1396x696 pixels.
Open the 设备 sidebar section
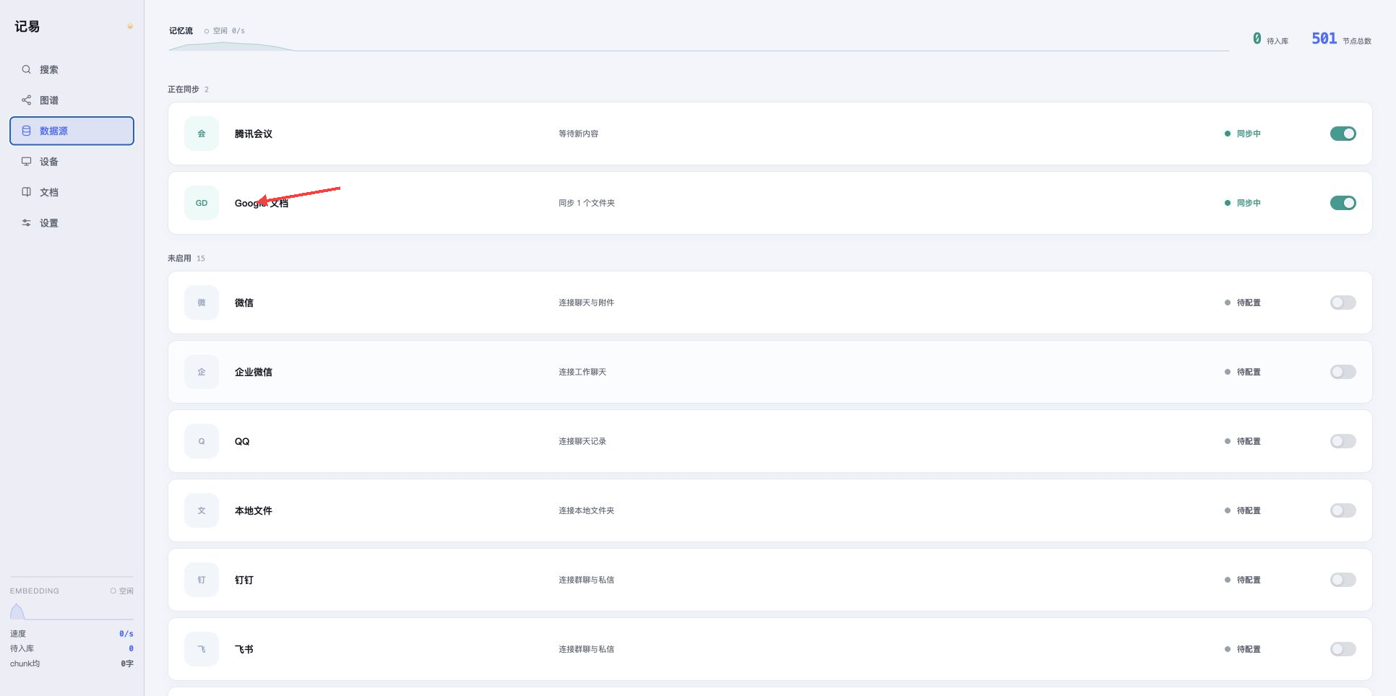(x=72, y=162)
